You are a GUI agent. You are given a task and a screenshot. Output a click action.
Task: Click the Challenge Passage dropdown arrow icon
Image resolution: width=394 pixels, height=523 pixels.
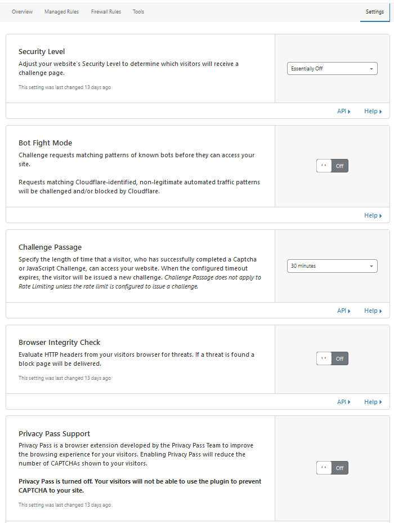pos(371,266)
